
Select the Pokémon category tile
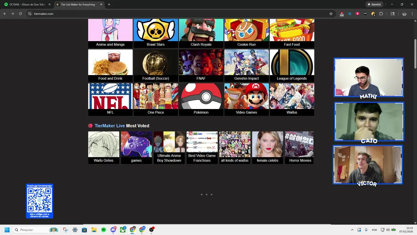tap(201, 100)
